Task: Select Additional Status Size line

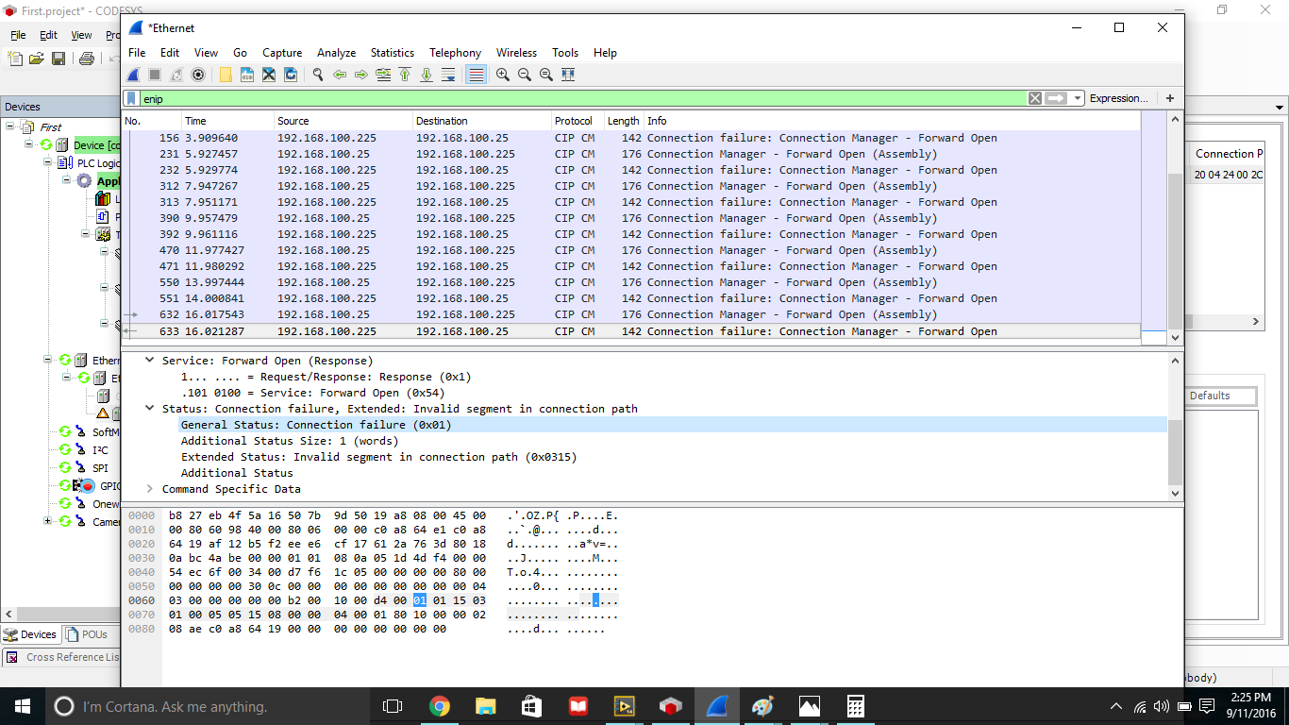Action: tap(290, 441)
